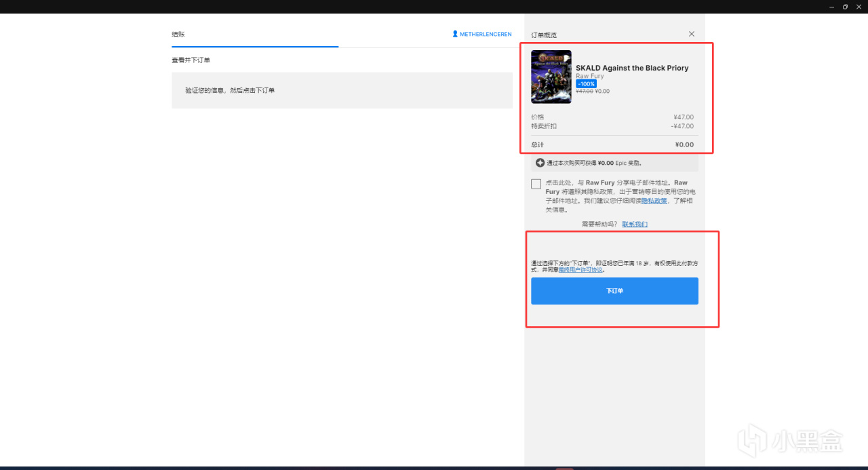Click the 验证您的信息 instruction message

(230, 90)
